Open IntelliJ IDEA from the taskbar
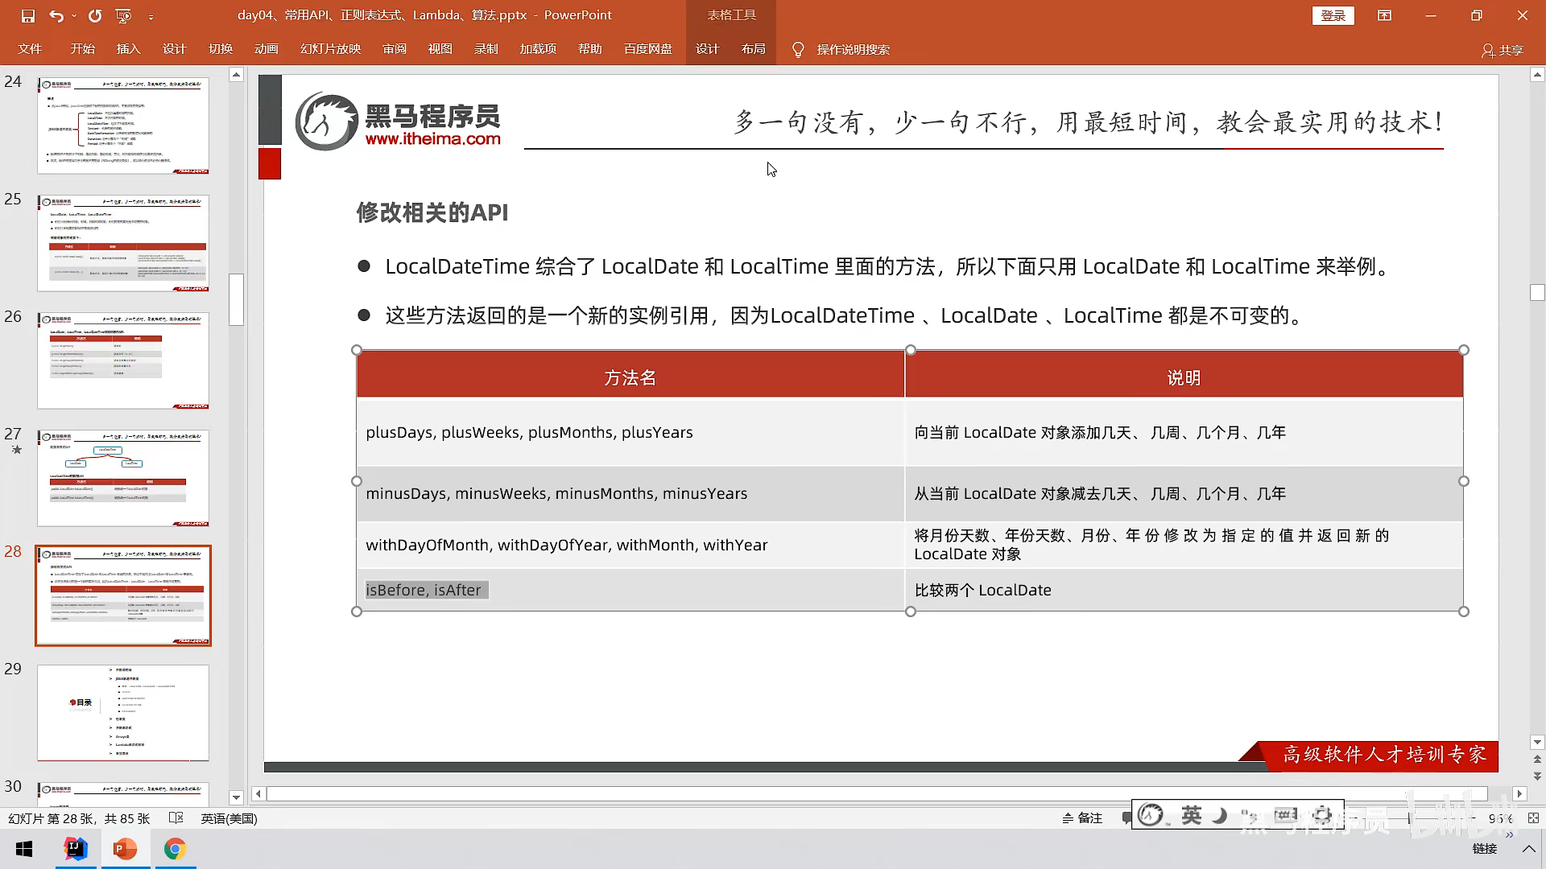Image resolution: width=1546 pixels, height=869 pixels. pos(76,849)
